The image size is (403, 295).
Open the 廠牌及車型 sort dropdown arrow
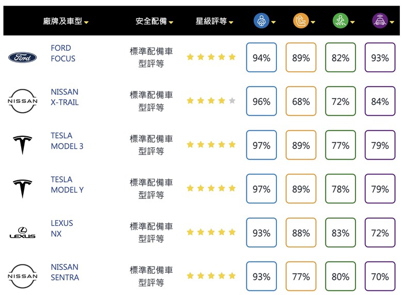point(86,22)
